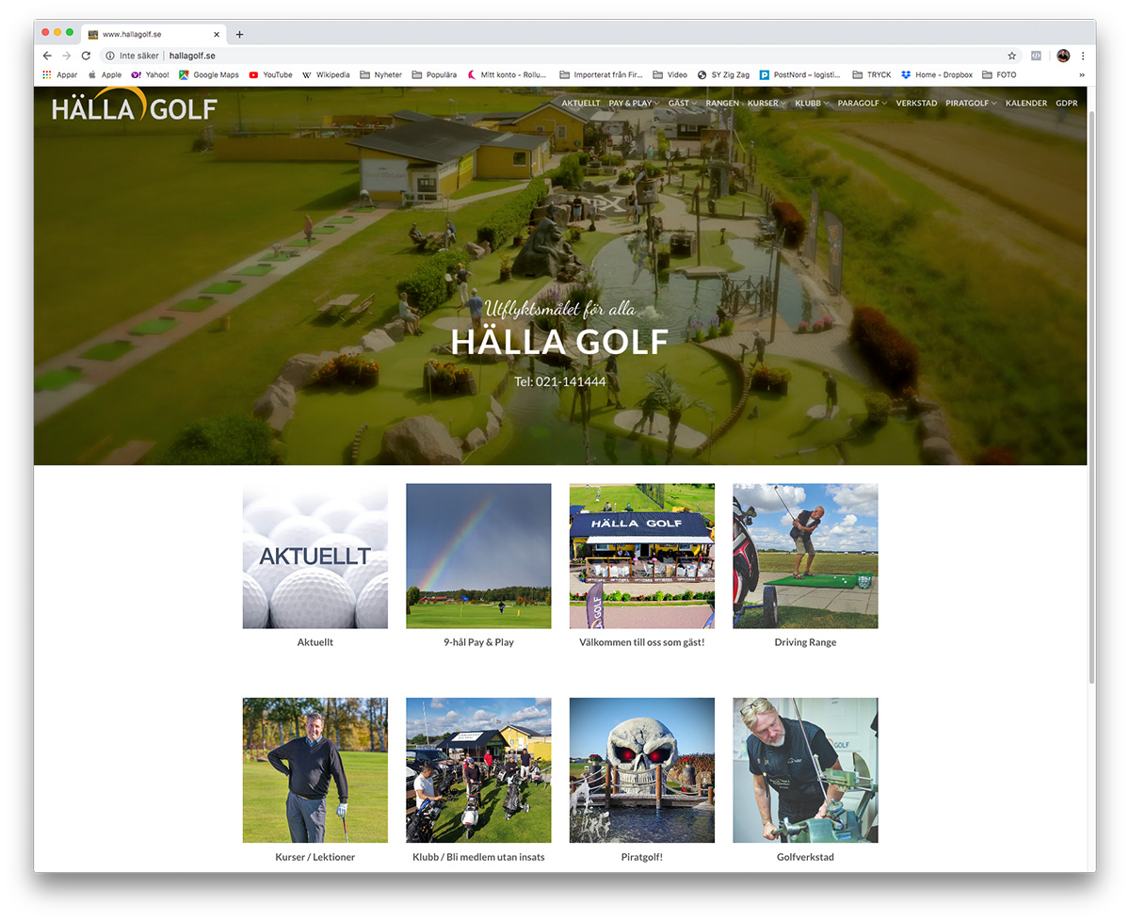1130x921 pixels.
Task: Click the YouTube bookmark
Action: (270, 74)
